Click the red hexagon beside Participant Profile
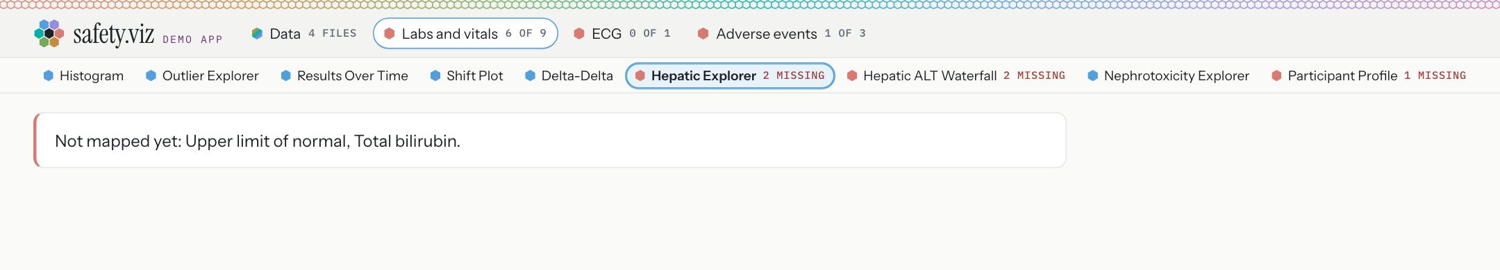Screen dimensions: 1500x270 coord(1276,75)
